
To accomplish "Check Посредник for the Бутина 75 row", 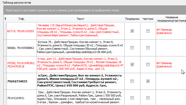I will pyautogui.click(x=132, y=48).
